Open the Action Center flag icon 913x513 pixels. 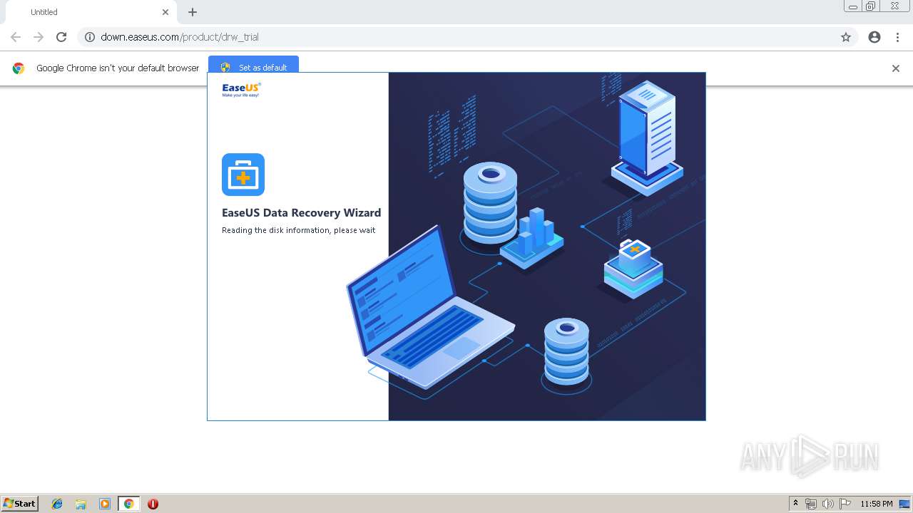[x=845, y=504]
